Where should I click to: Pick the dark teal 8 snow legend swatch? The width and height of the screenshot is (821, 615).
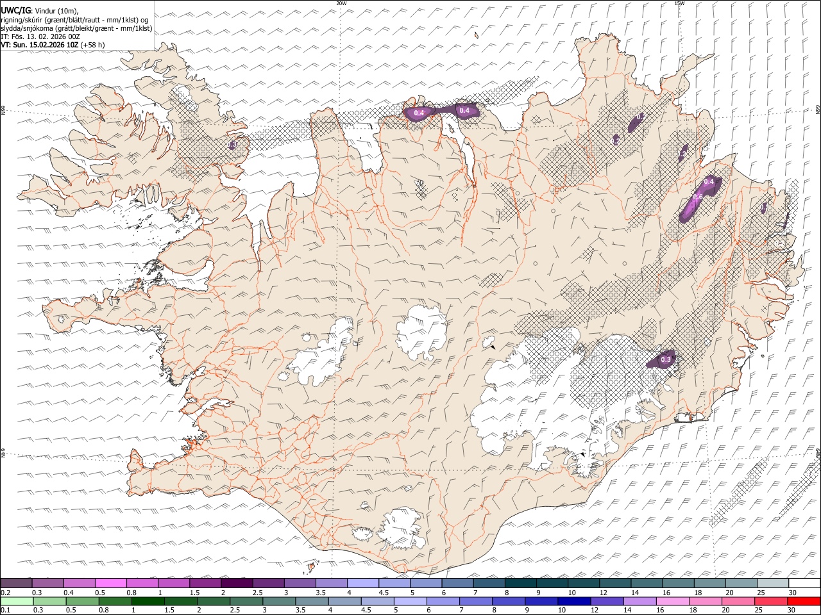520,584
